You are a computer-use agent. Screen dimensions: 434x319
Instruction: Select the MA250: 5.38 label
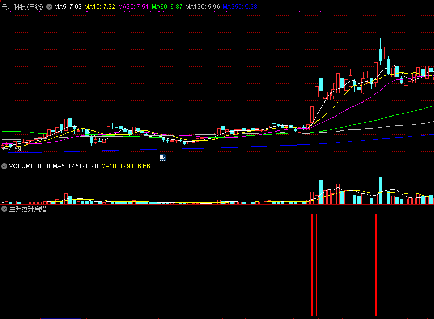coord(240,7)
